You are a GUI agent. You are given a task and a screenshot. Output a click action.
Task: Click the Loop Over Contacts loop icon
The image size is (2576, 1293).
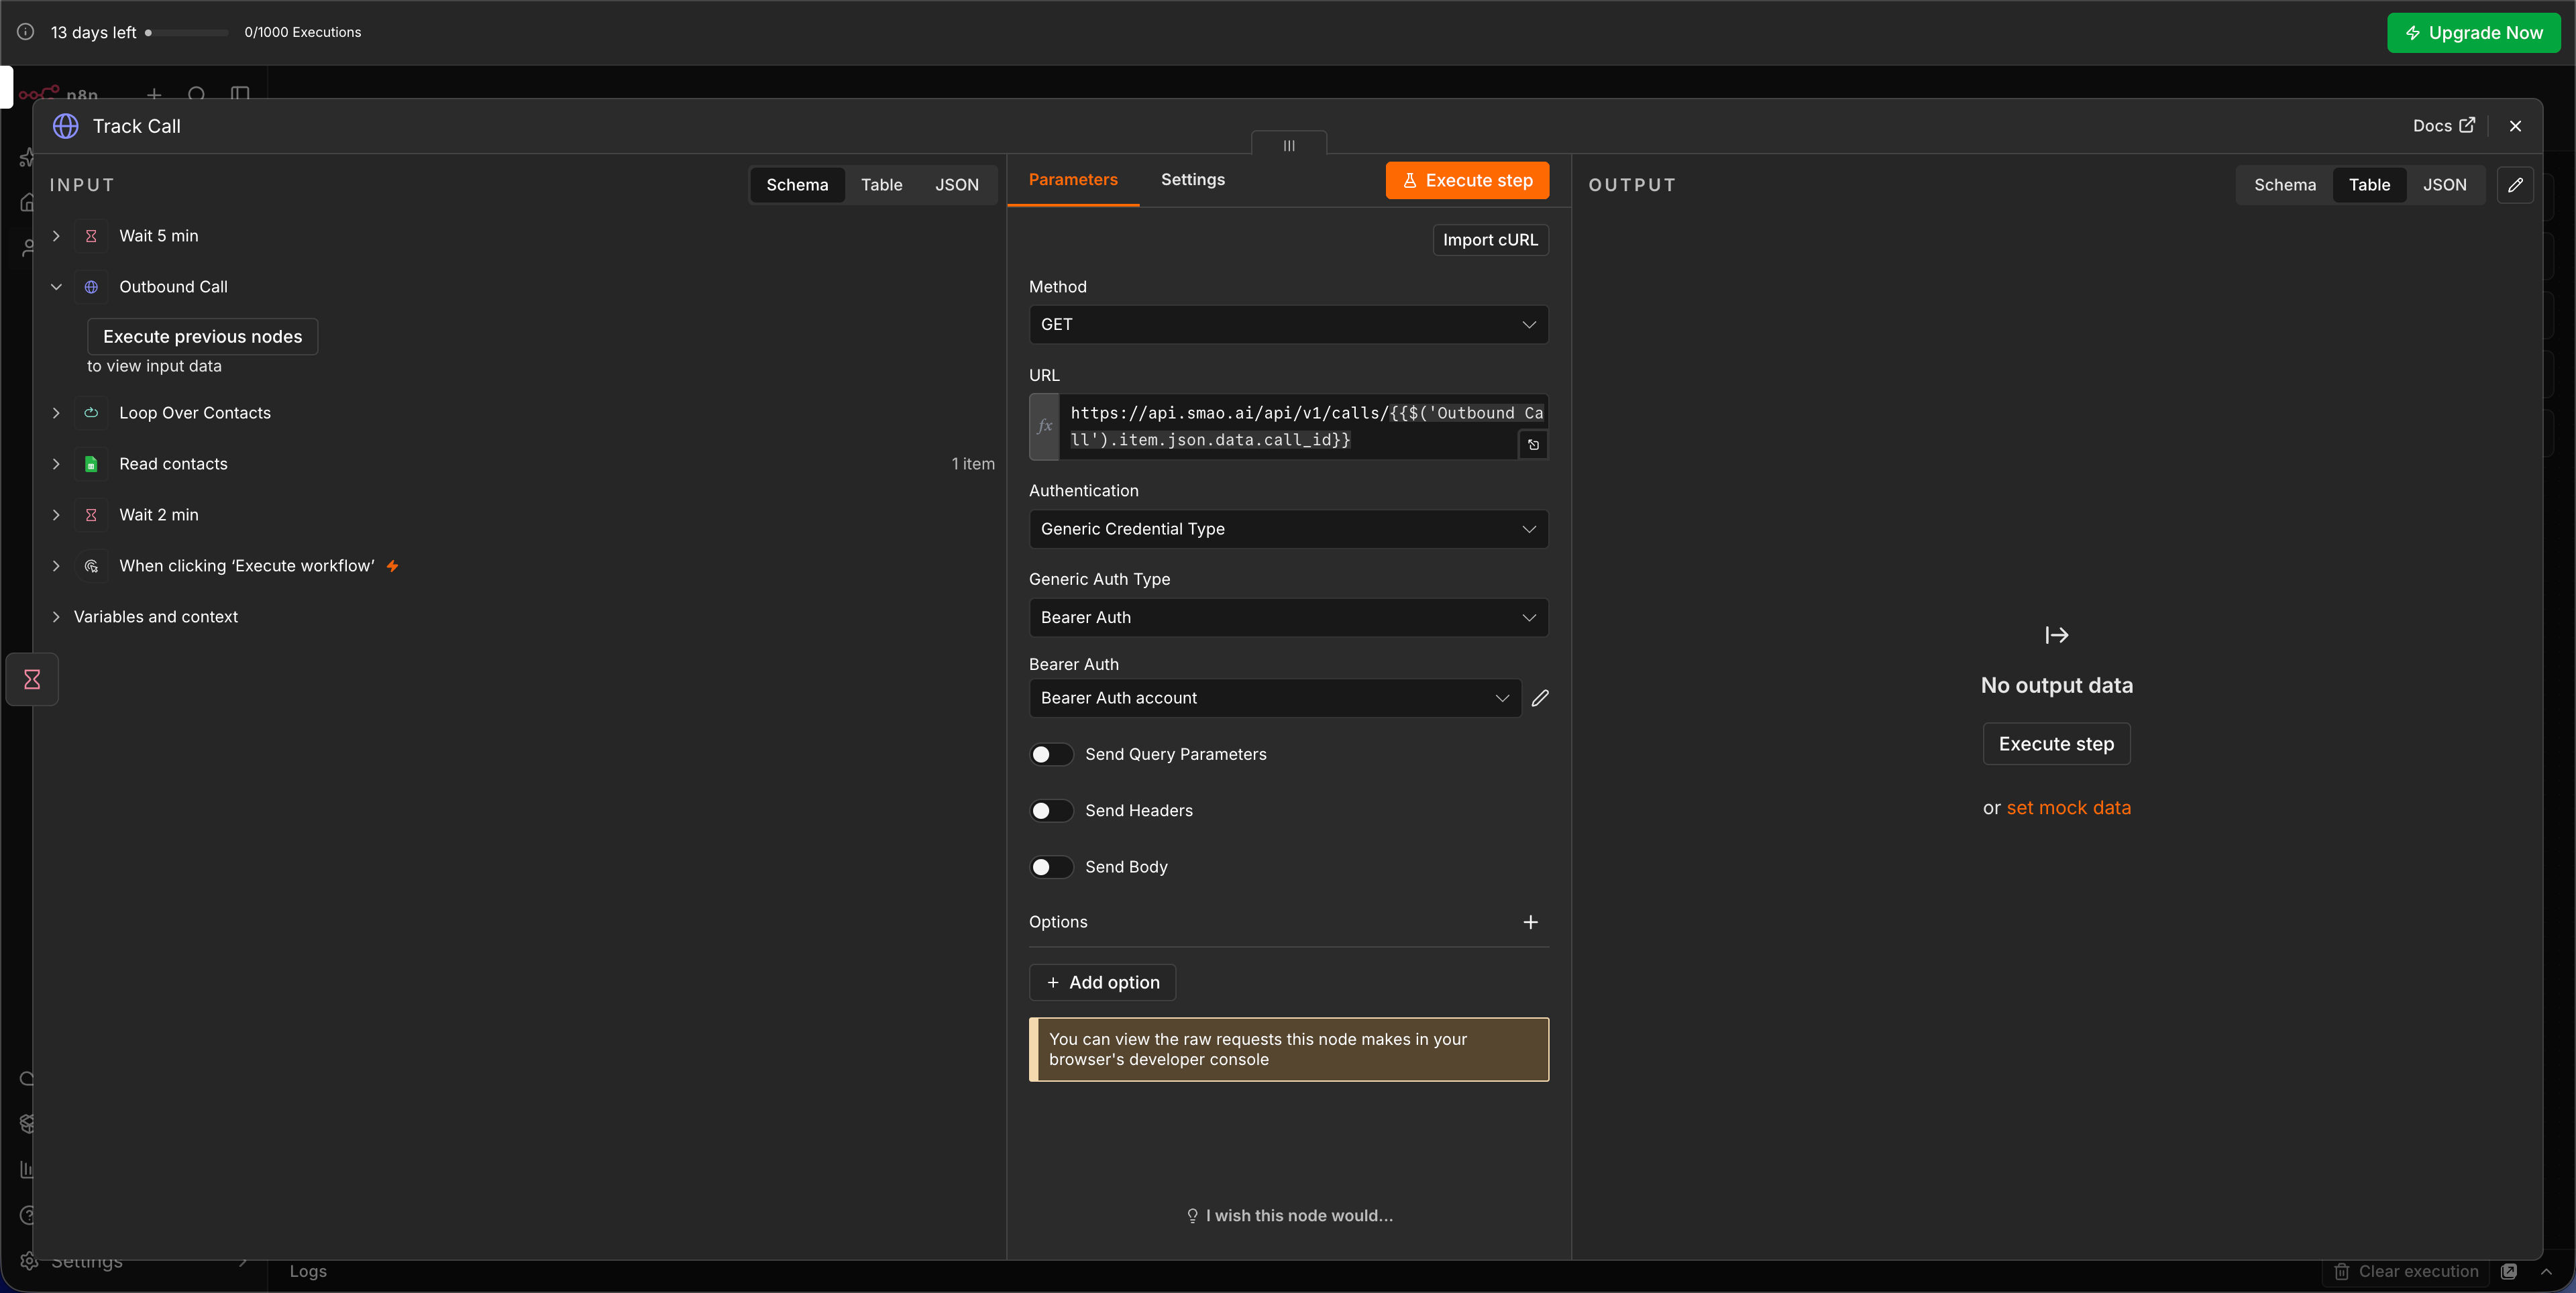click(91, 413)
